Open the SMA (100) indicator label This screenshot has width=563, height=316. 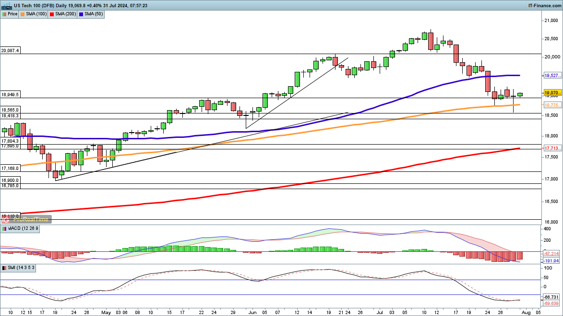point(36,14)
